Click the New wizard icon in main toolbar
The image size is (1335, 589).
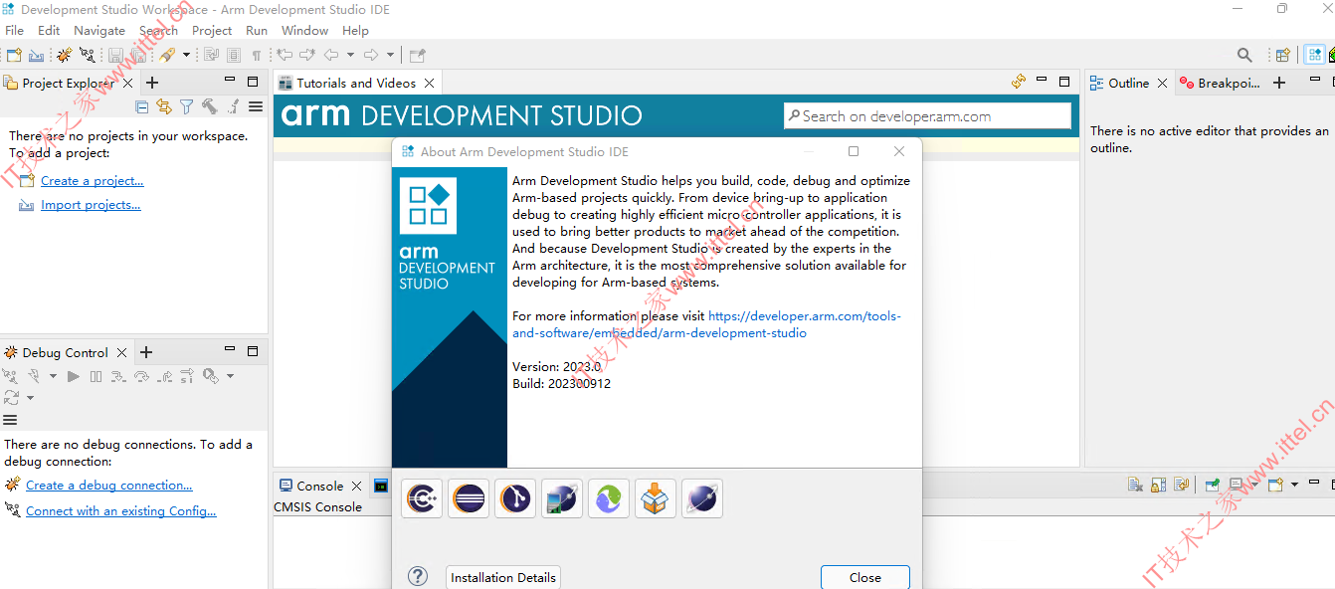tap(14, 55)
